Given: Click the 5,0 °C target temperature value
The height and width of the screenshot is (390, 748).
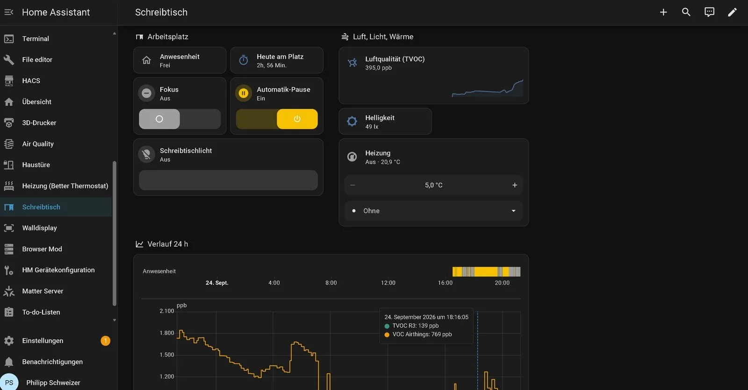Looking at the screenshot, I should pyautogui.click(x=434, y=185).
